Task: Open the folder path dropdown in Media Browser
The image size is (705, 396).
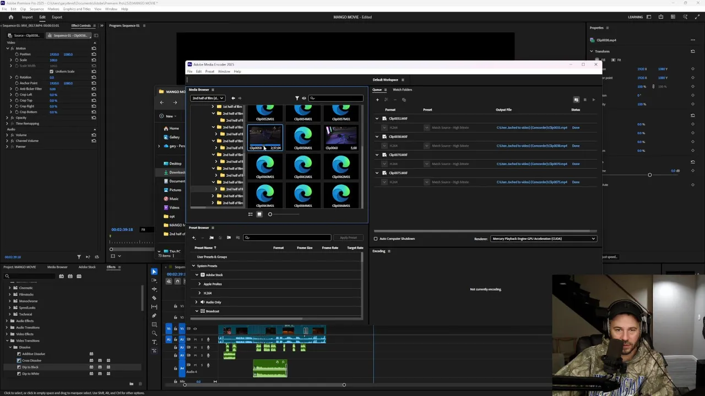Action: pyautogui.click(x=208, y=98)
